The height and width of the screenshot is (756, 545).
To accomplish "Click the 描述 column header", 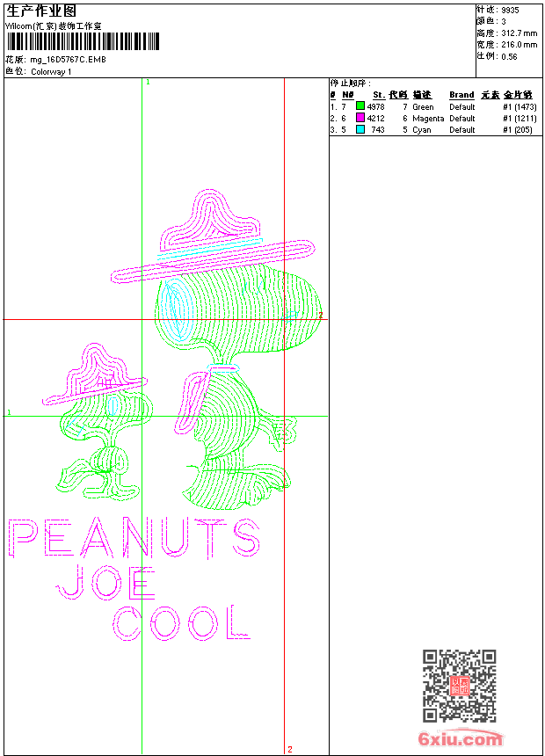I will (422, 95).
